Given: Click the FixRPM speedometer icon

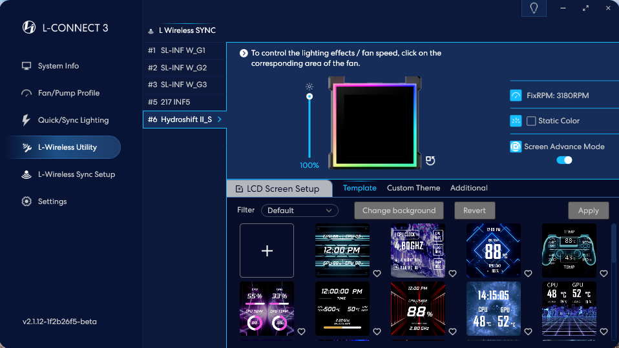Looking at the screenshot, I should 516,96.
